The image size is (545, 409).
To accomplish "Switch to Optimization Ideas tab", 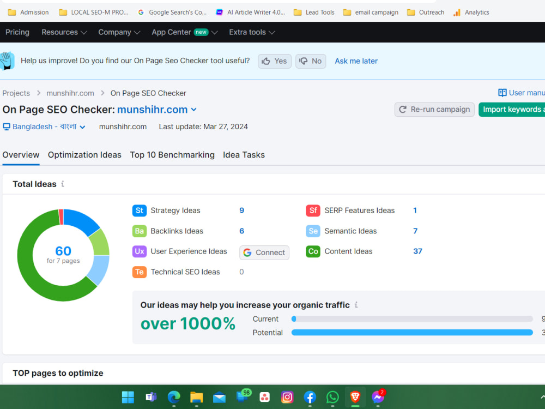I will tap(84, 155).
